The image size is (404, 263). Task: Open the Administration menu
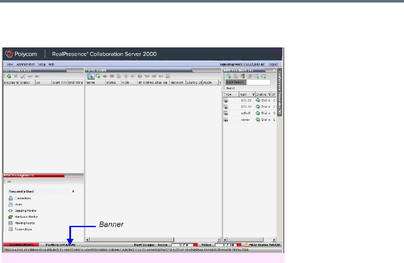click(x=26, y=64)
